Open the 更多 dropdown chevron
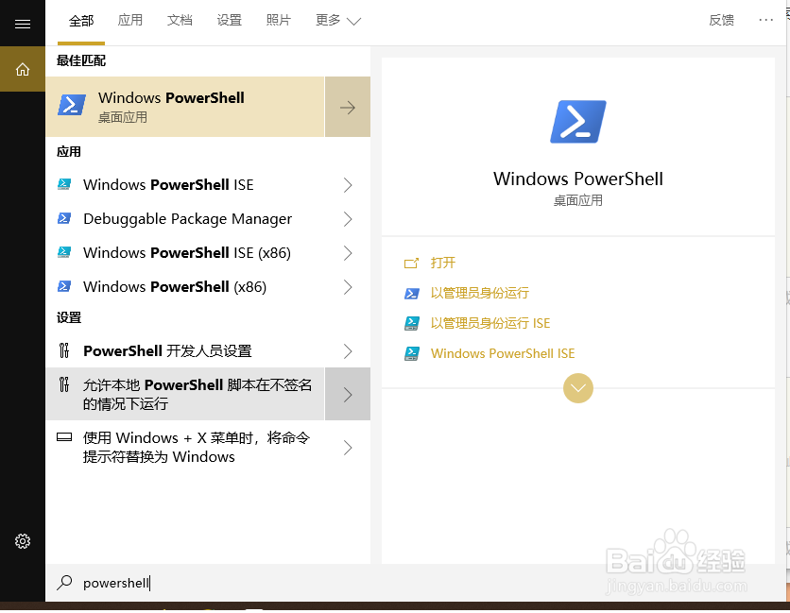 353,19
